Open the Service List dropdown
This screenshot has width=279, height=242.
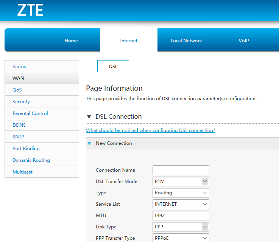pos(181,204)
